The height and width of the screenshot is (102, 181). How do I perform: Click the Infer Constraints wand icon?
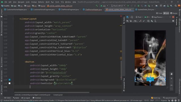pos(144,21)
